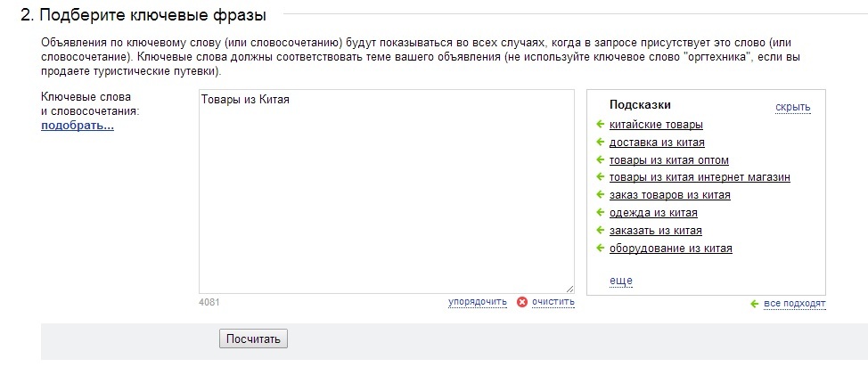Click green arrow beside 'заказ товаров из китая'
Image resolution: width=868 pixels, height=367 pixels.
pyautogui.click(x=600, y=195)
